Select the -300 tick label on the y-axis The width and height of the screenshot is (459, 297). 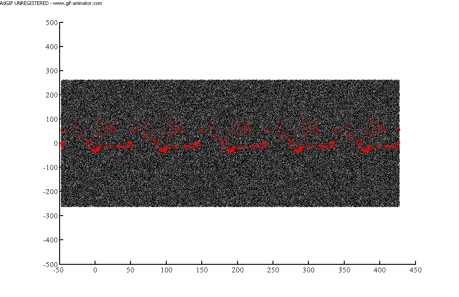tap(50, 216)
